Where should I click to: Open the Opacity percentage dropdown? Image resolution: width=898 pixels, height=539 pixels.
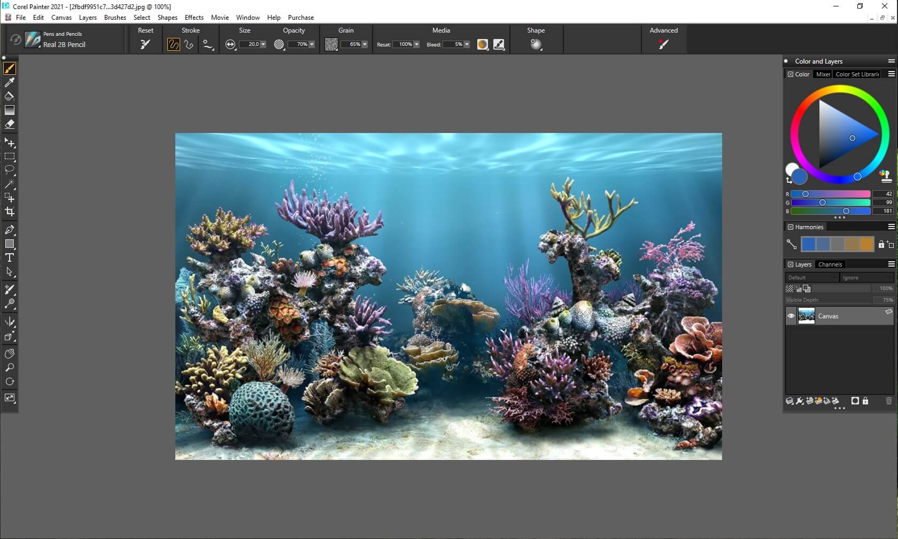coord(312,44)
